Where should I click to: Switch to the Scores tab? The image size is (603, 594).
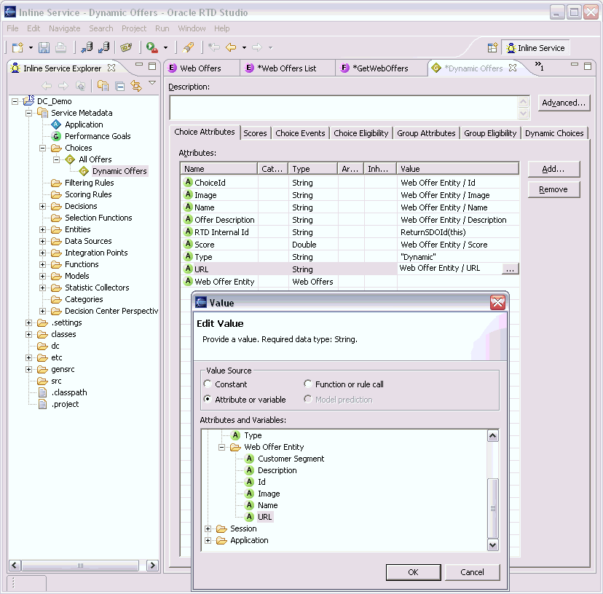coord(255,133)
